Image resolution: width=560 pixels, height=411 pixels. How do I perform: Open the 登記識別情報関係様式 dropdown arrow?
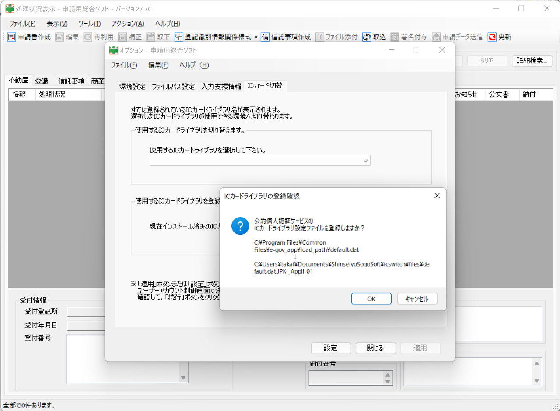[256, 37]
